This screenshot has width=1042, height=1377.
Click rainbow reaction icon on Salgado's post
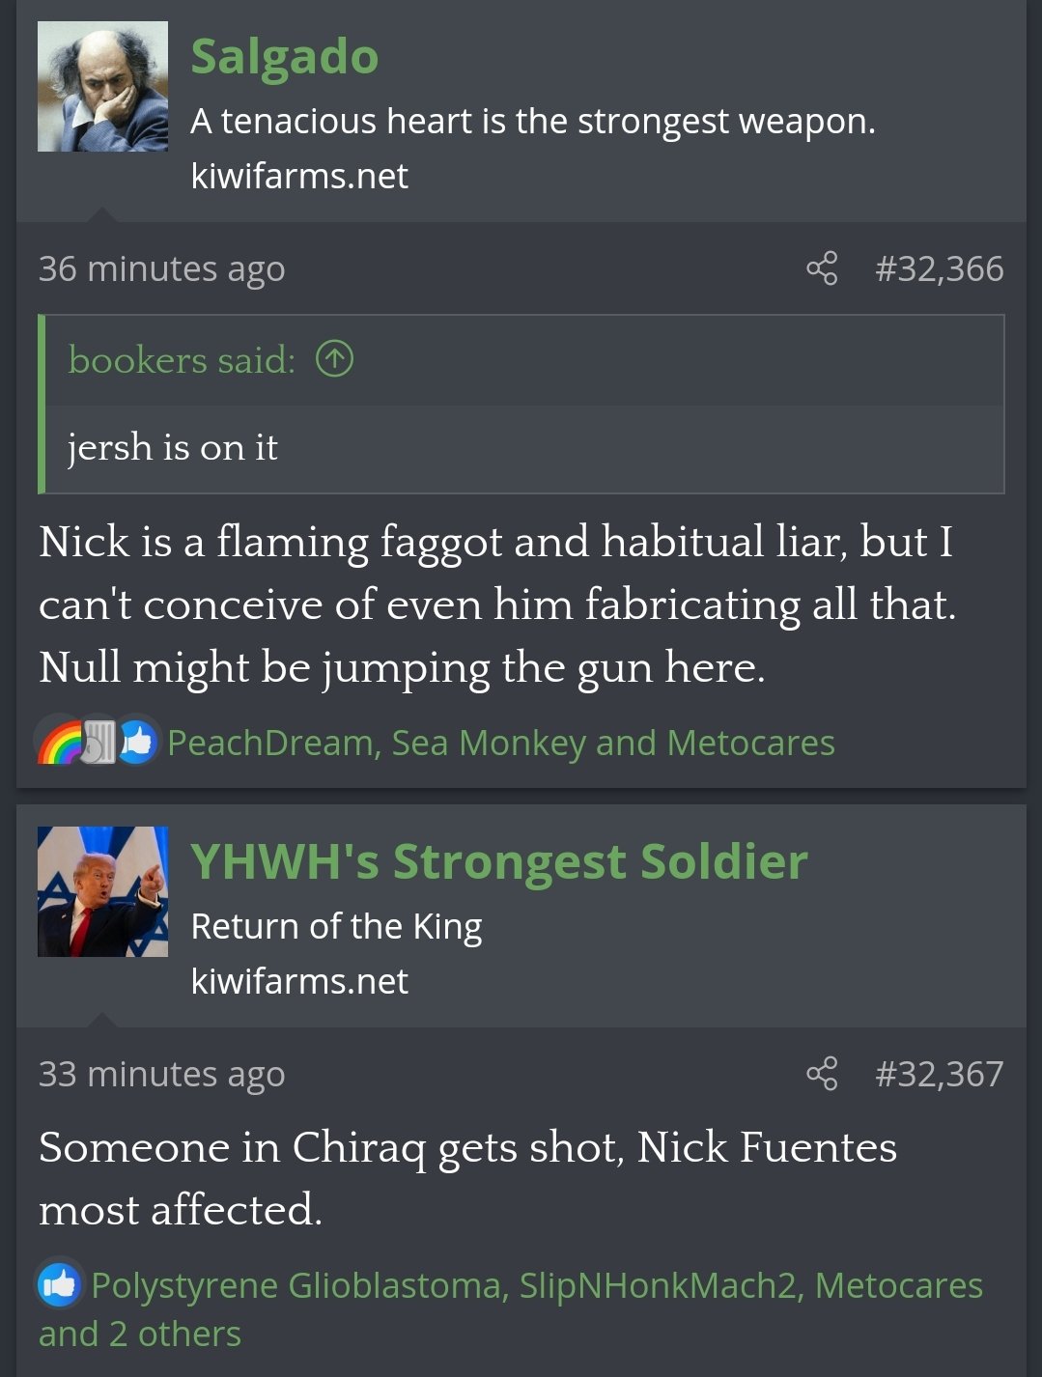[x=60, y=742]
